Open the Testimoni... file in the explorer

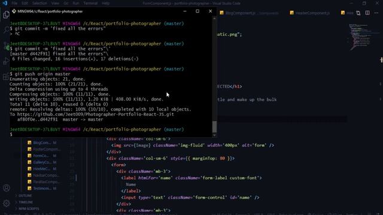click(x=42, y=189)
